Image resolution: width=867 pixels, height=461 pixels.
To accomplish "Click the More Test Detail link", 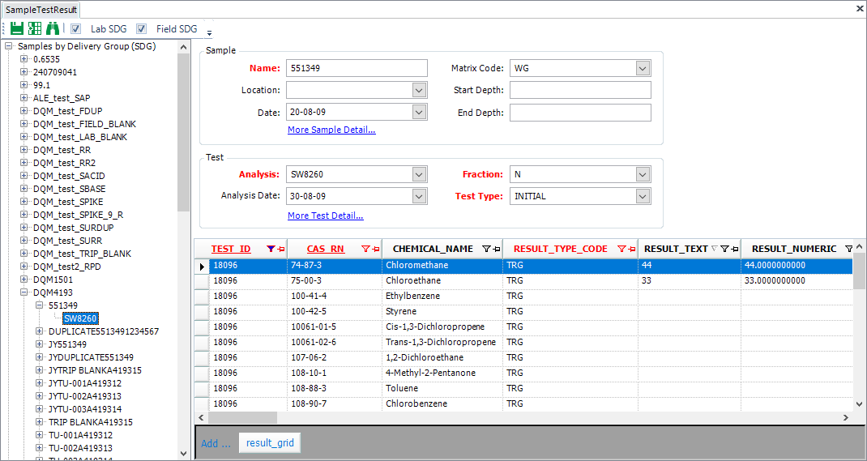I will pyautogui.click(x=325, y=216).
